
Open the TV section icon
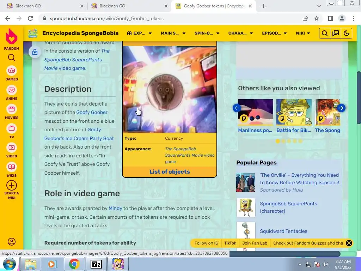tap(12, 128)
